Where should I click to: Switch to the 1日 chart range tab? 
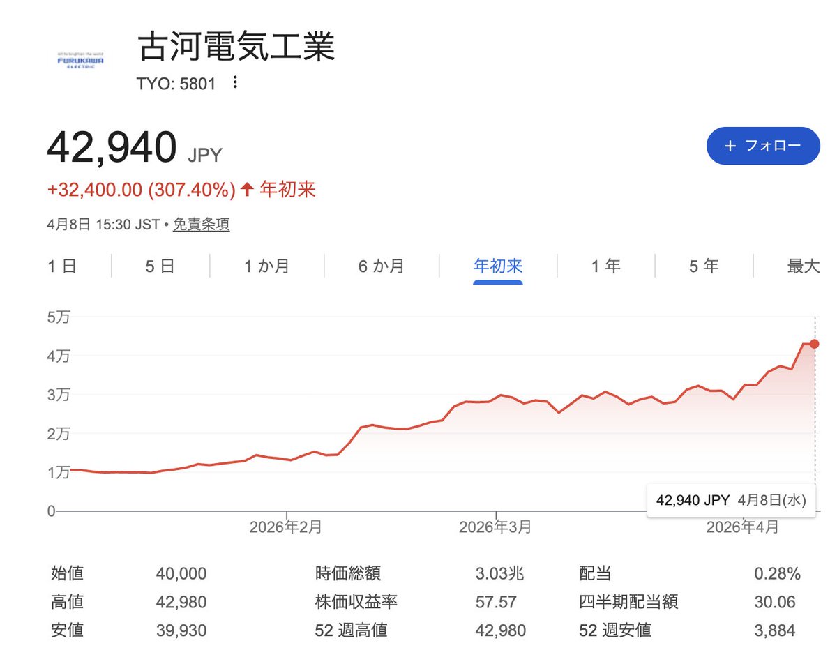(61, 266)
